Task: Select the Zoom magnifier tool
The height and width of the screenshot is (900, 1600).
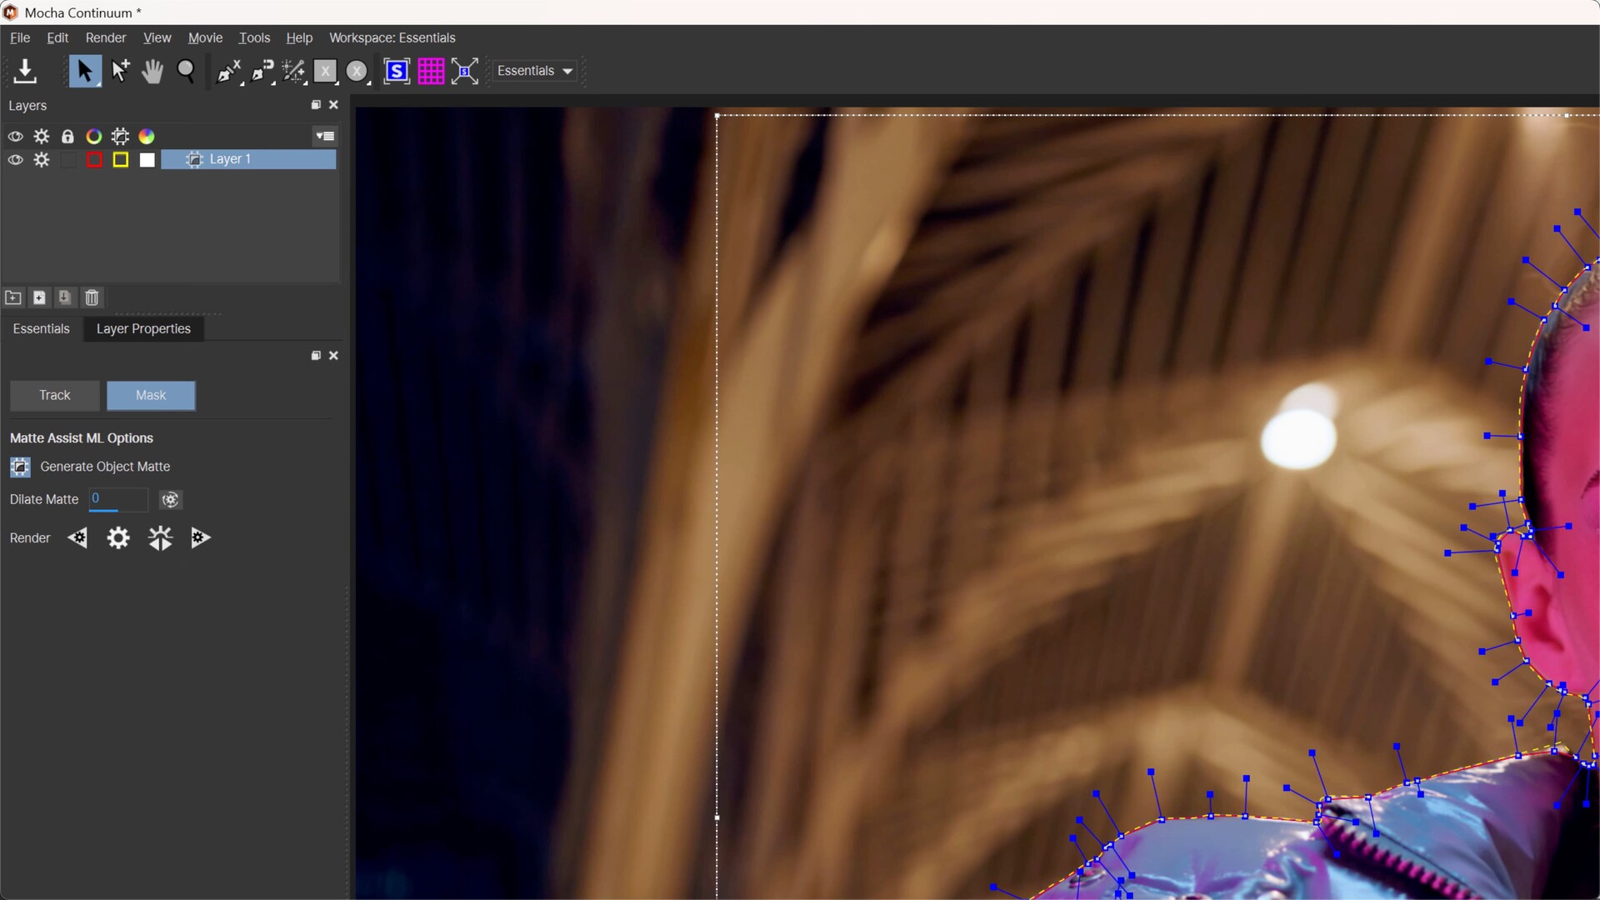Action: [x=187, y=72]
